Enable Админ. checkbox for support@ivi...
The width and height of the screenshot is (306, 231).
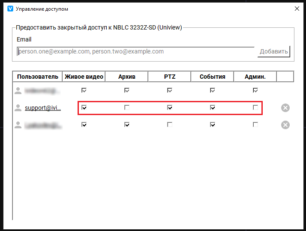255,107
